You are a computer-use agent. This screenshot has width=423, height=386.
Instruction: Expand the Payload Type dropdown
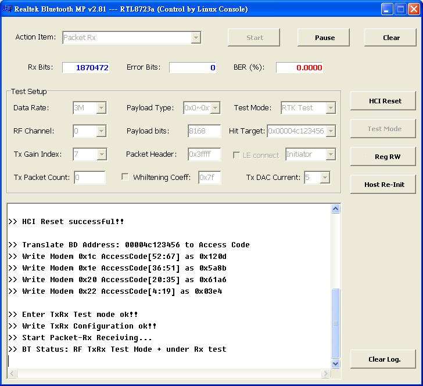pyautogui.click(x=215, y=108)
